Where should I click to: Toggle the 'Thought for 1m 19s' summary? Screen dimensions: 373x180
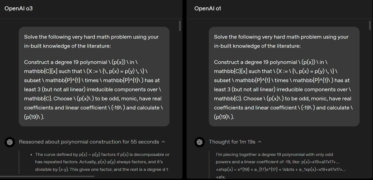tap(232, 142)
